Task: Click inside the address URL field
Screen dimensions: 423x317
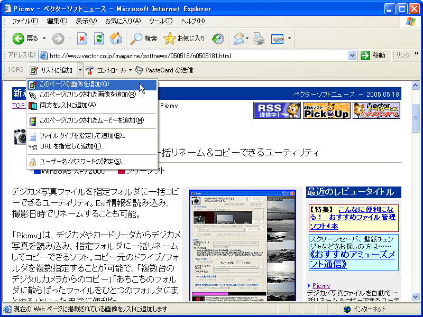Action: point(196,55)
